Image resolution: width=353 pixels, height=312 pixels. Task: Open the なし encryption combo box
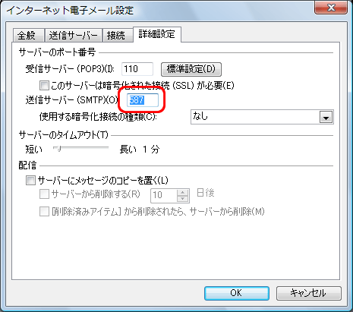(262, 117)
